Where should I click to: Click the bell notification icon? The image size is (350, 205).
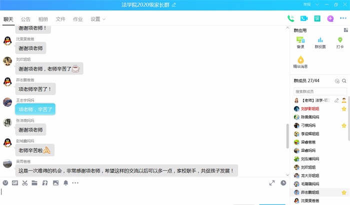tap(65, 183)
